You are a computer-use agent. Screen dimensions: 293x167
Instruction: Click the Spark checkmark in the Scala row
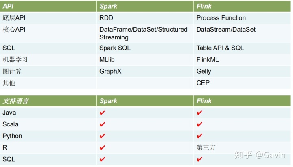103,124
